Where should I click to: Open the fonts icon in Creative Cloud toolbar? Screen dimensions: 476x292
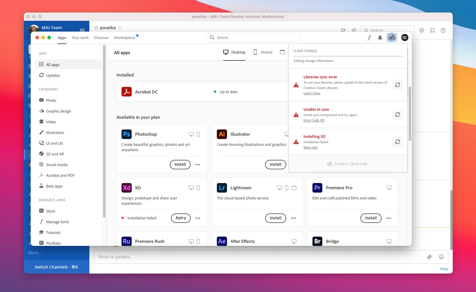click(x=369, y=38)
